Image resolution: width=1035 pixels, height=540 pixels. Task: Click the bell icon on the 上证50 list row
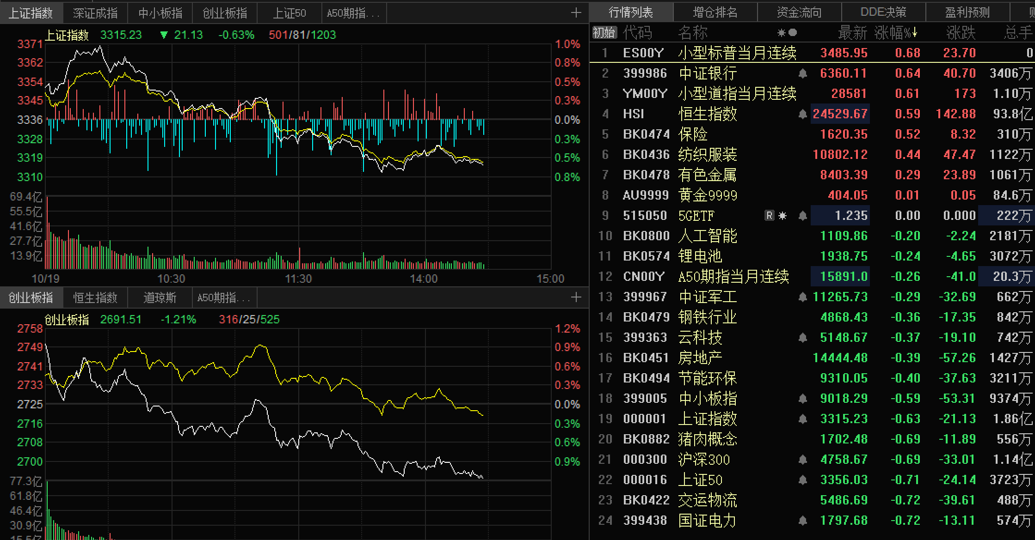point(803,480)
